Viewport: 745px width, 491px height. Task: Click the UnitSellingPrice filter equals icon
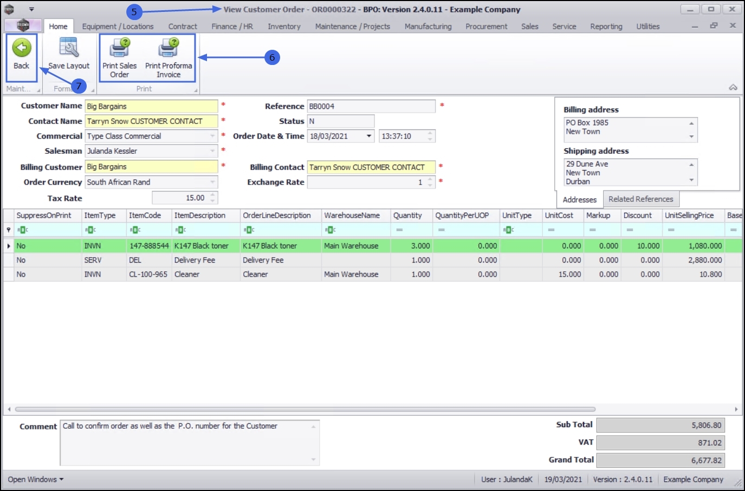(671, 230)
